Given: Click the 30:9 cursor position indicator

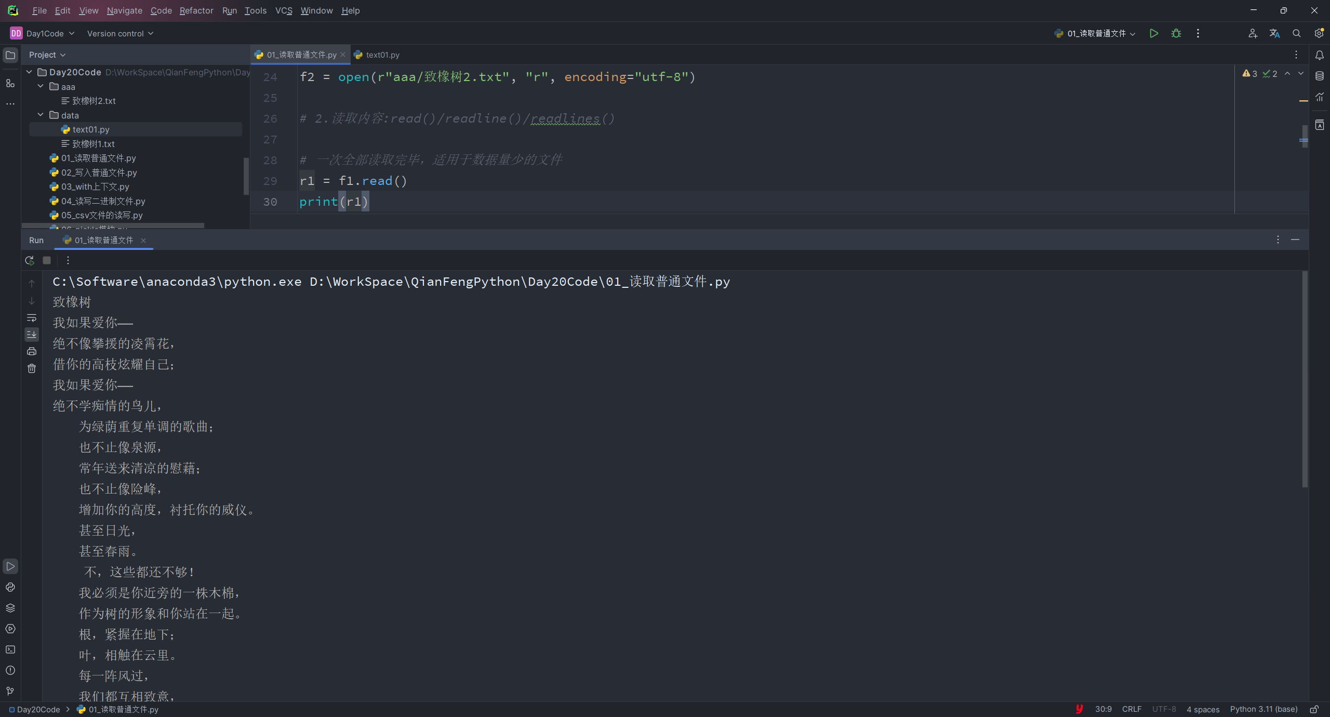Looking at the screenshot, I should (1103, 709).
